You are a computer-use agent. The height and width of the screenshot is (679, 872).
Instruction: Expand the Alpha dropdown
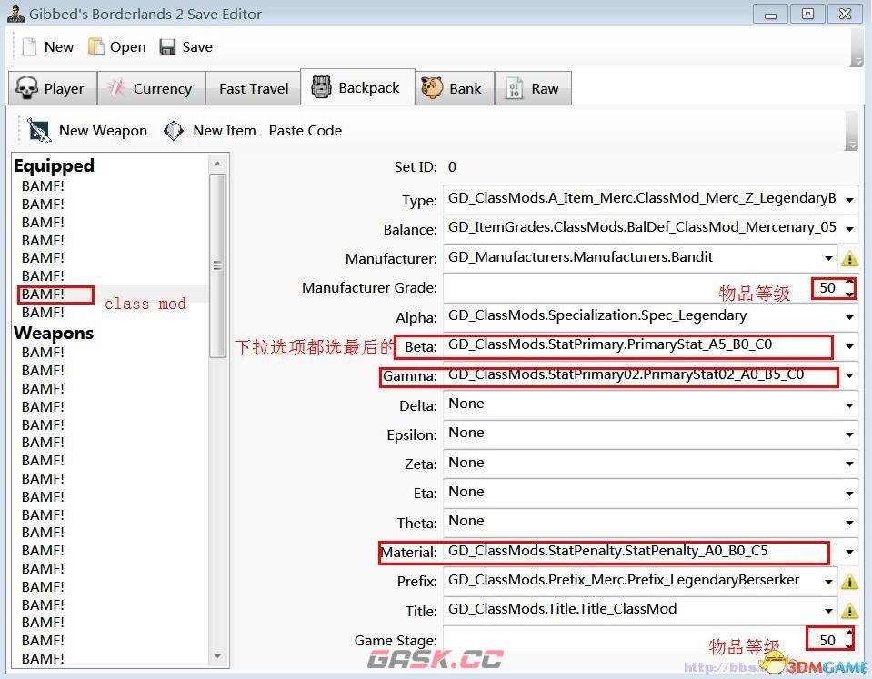click(x=849, y=317)
